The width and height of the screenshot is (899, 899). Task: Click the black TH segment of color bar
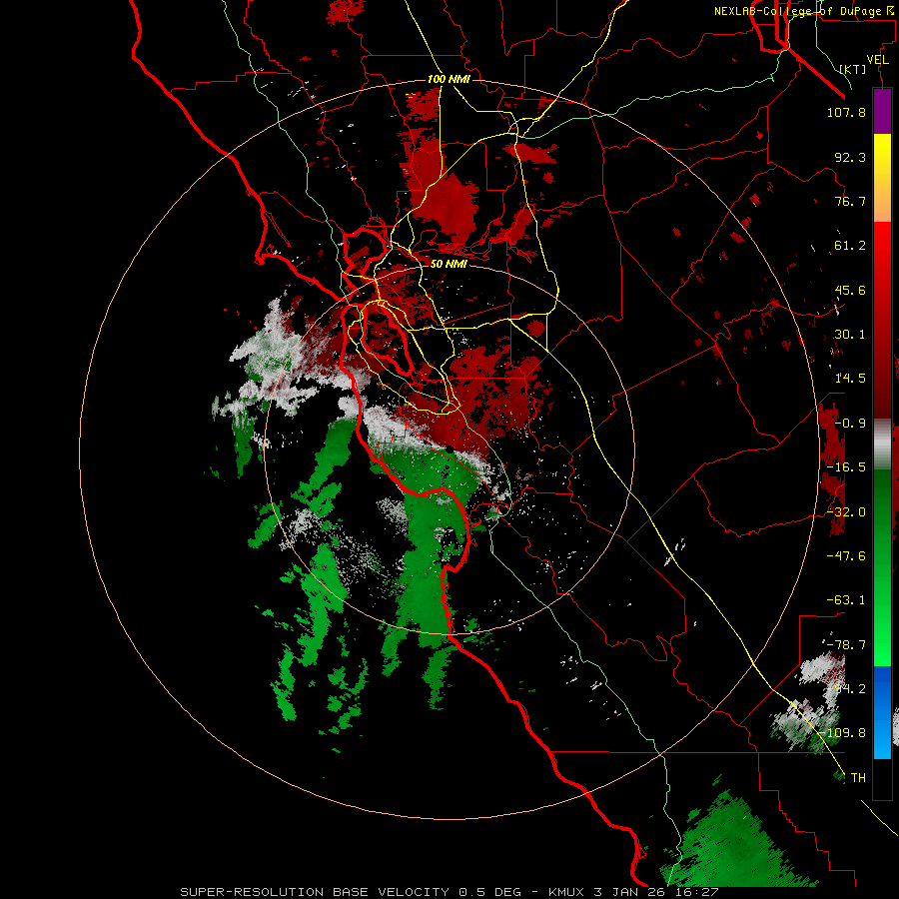point(882,778)
